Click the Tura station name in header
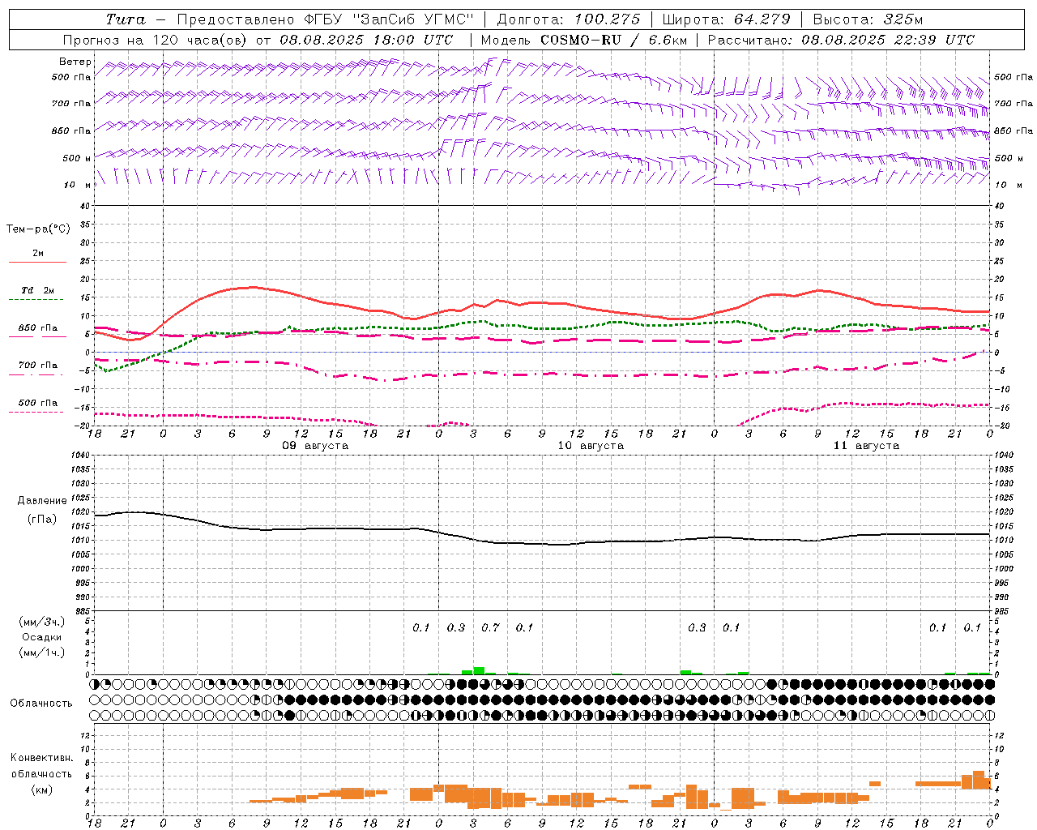This screenshot has width=1037, height=830. 126,19
